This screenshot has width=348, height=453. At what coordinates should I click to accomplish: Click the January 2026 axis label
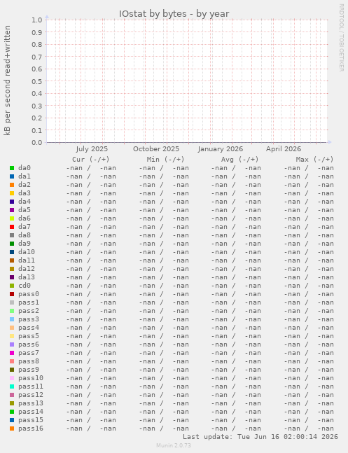221,149
